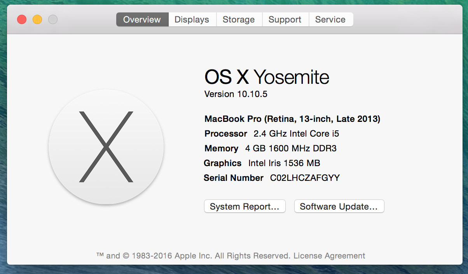Minimize the window with the yellow button

[37, 19]
